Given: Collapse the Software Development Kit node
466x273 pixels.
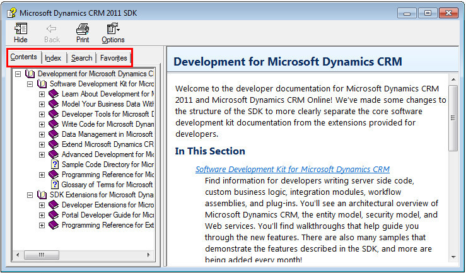Looking at the screenshot, I should (30, 84).
